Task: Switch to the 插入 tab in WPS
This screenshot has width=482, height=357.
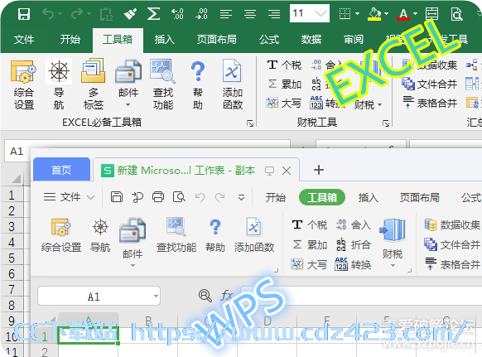Action: tap(368, 197)
